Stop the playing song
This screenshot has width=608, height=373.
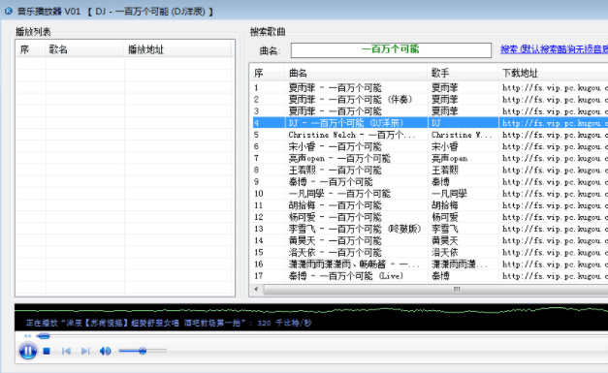[x=47, y=351]
